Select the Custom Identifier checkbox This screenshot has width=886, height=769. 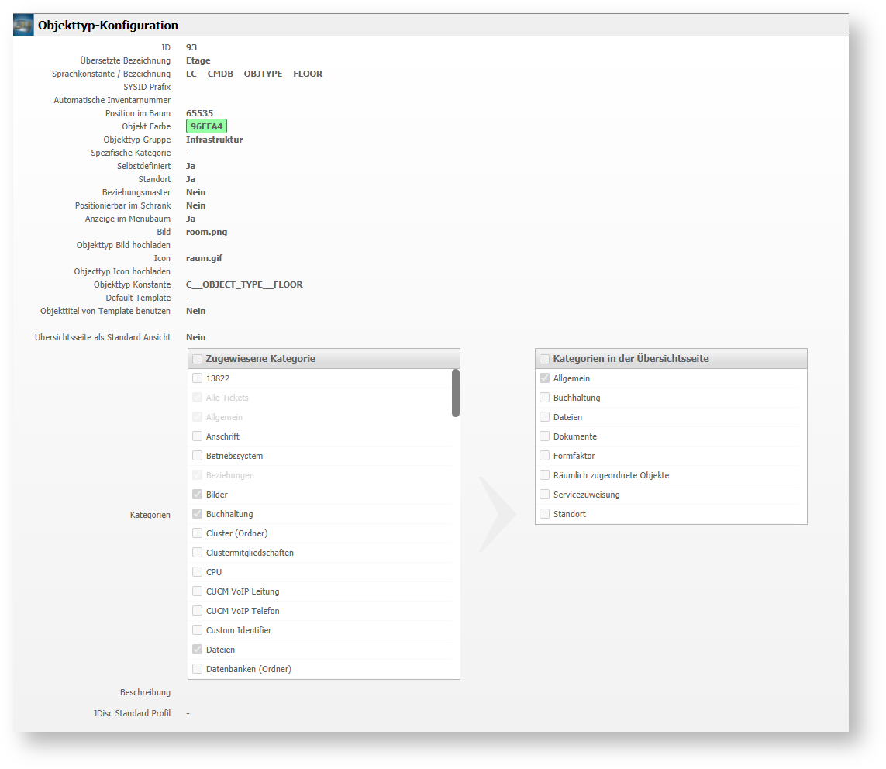tap(198, 630)
